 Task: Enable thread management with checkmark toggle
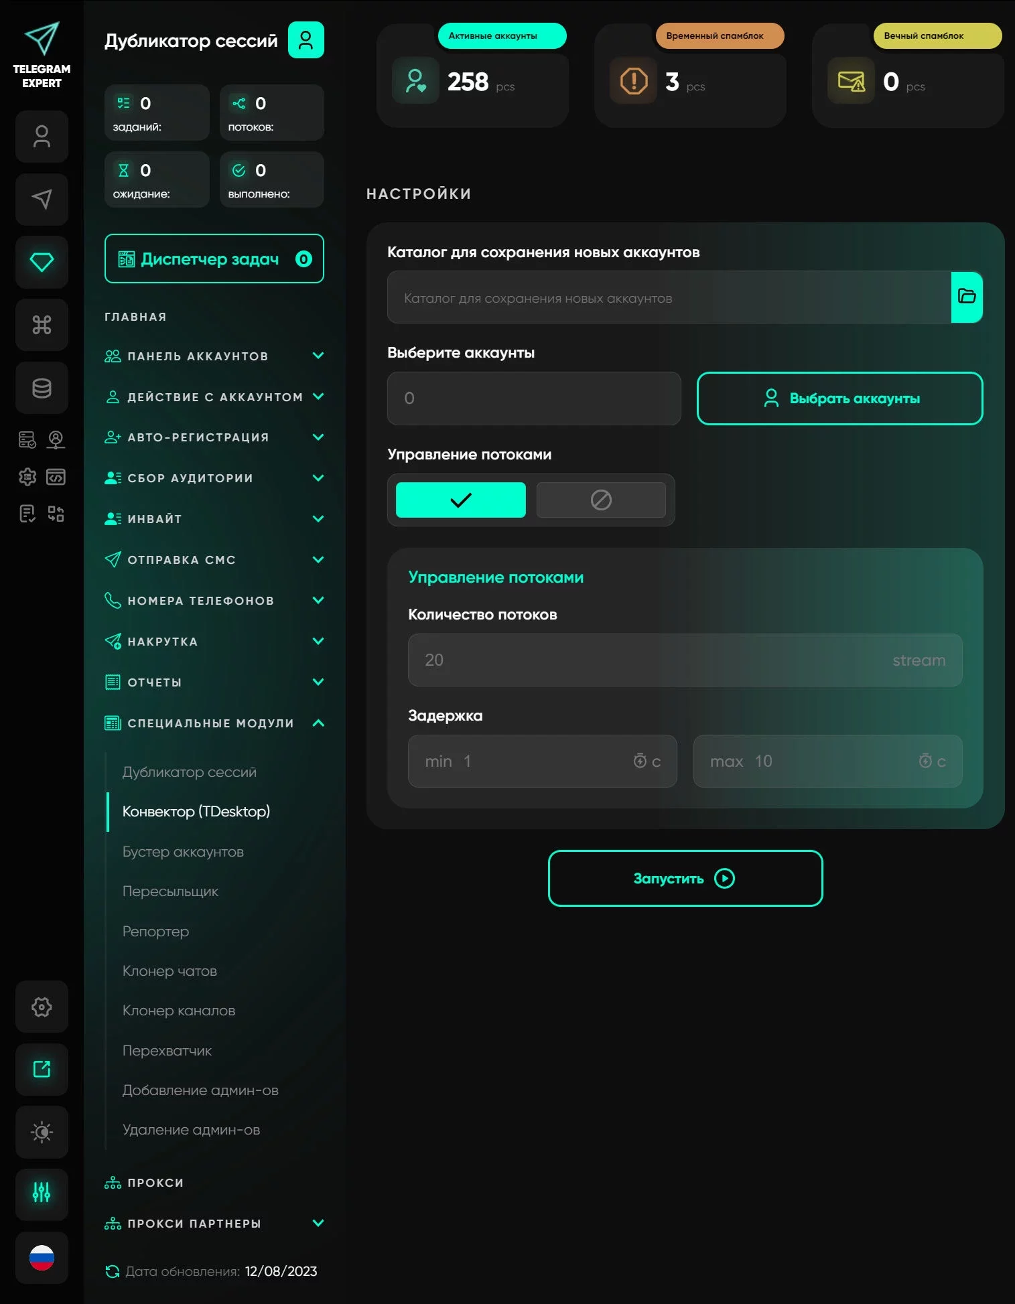pyautogui.click(x=460, y=500)
